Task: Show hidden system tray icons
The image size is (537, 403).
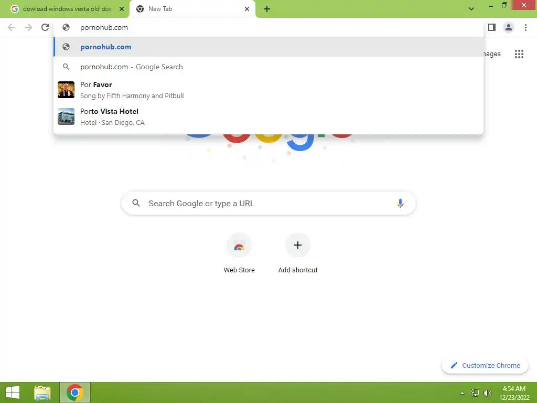Action: tap(463, 393)
